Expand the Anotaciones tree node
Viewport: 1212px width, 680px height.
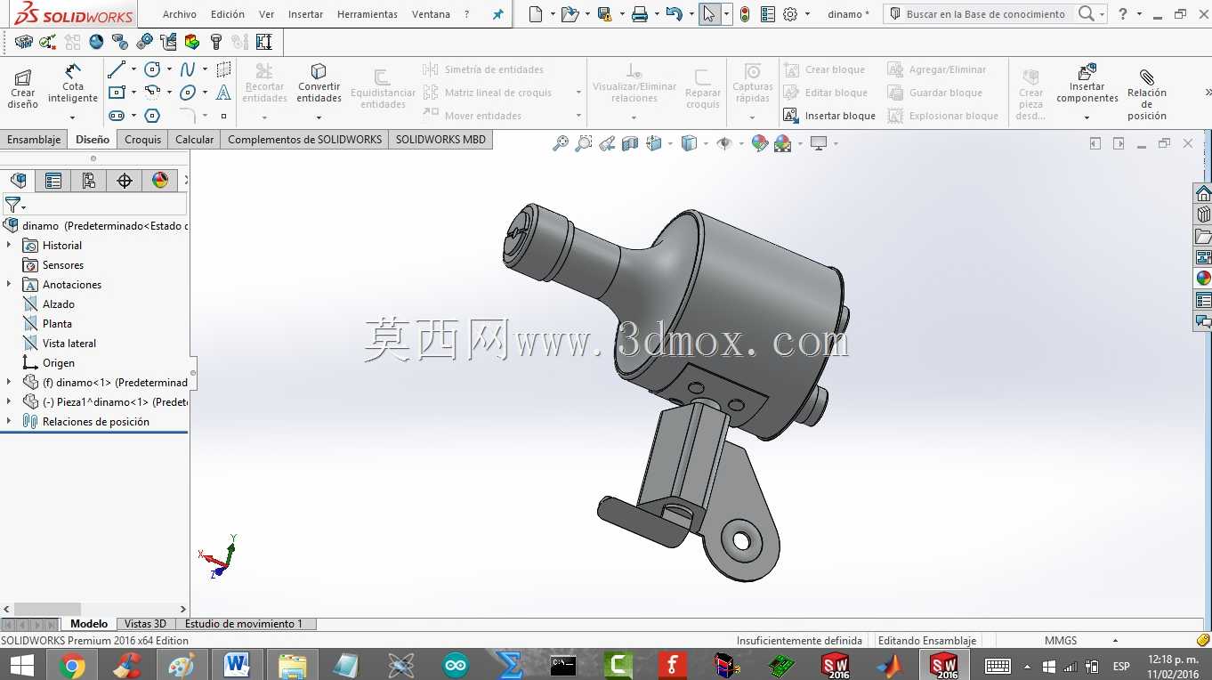[9, 284]
